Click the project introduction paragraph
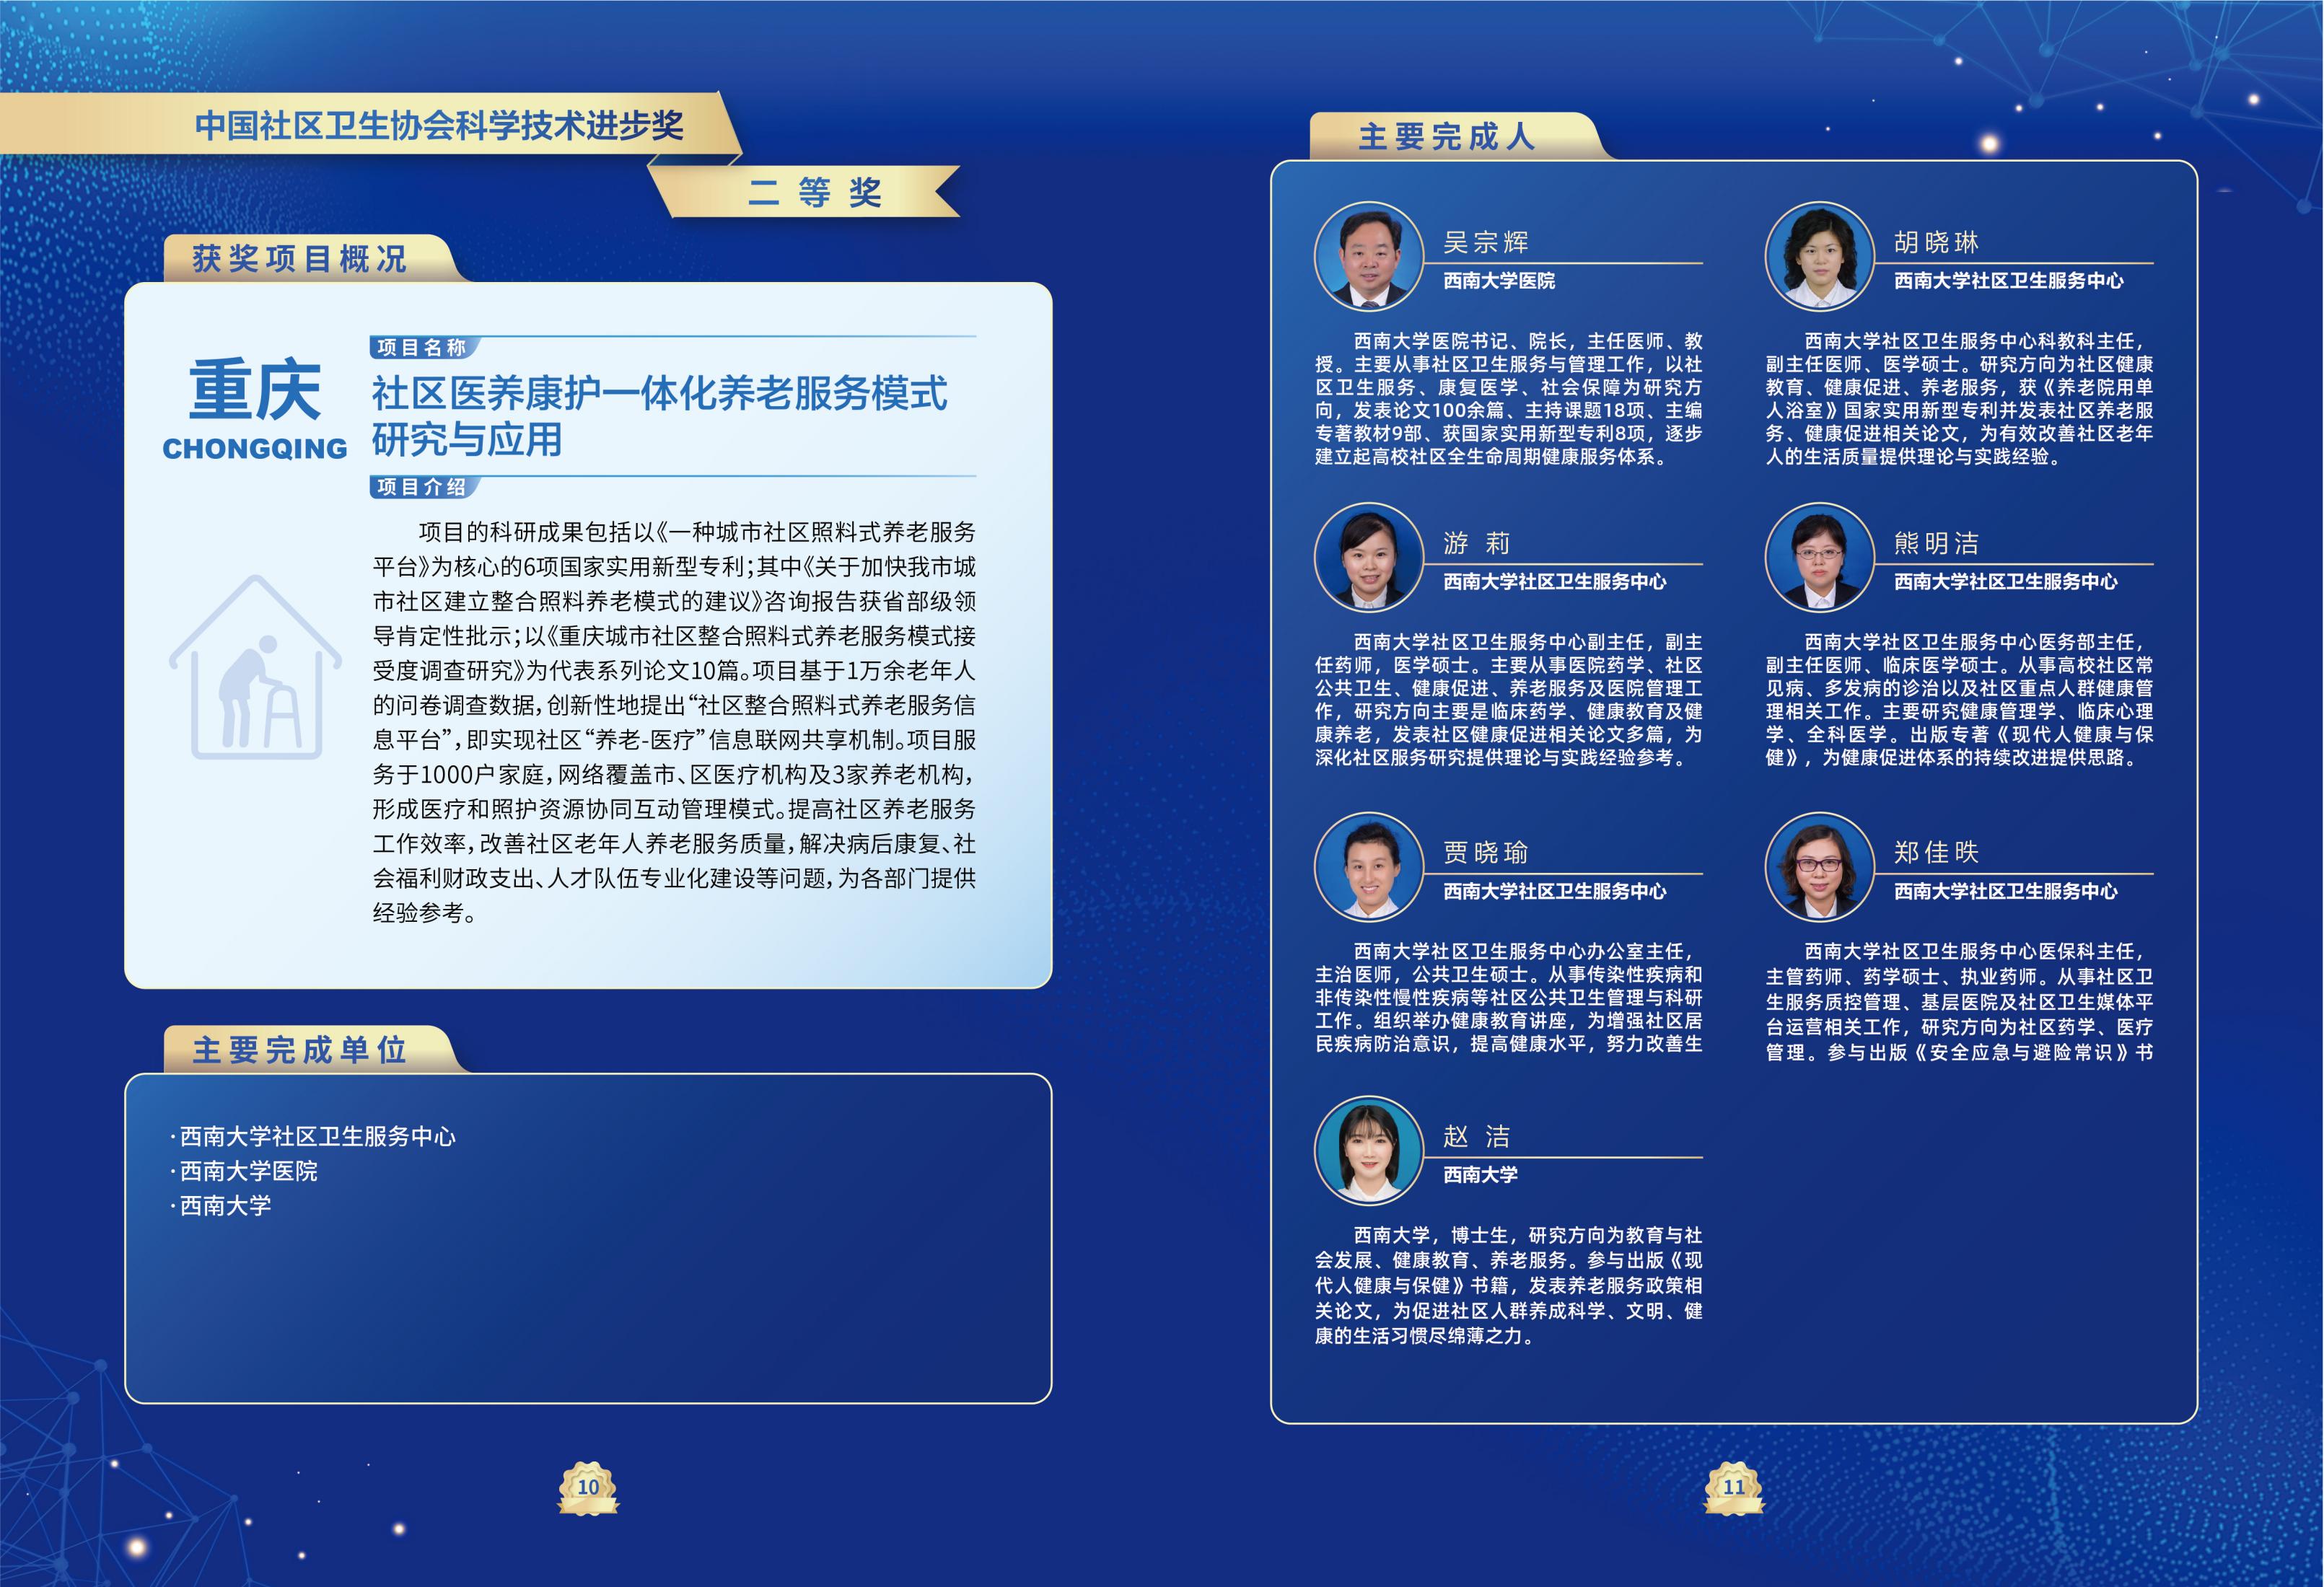Image resolution: width=2324 pixels, height=1587 pixels. pyautogui.click(x=674, y=722)
